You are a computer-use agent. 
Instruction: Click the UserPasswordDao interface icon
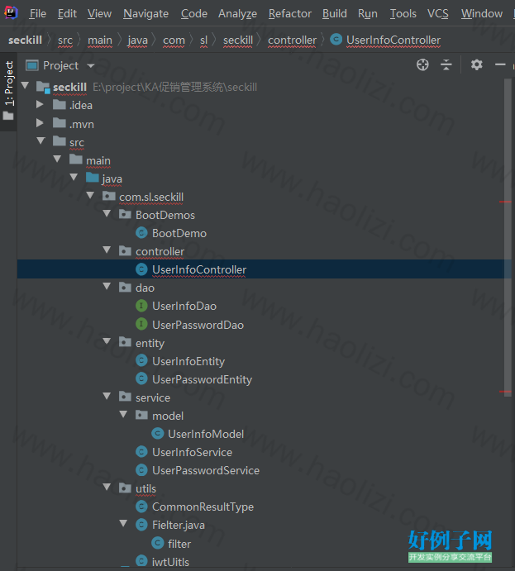(x=141, y=324)
